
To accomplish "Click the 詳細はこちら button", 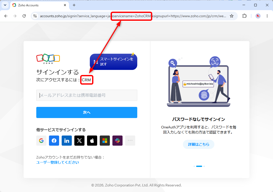I will point(198,144).
